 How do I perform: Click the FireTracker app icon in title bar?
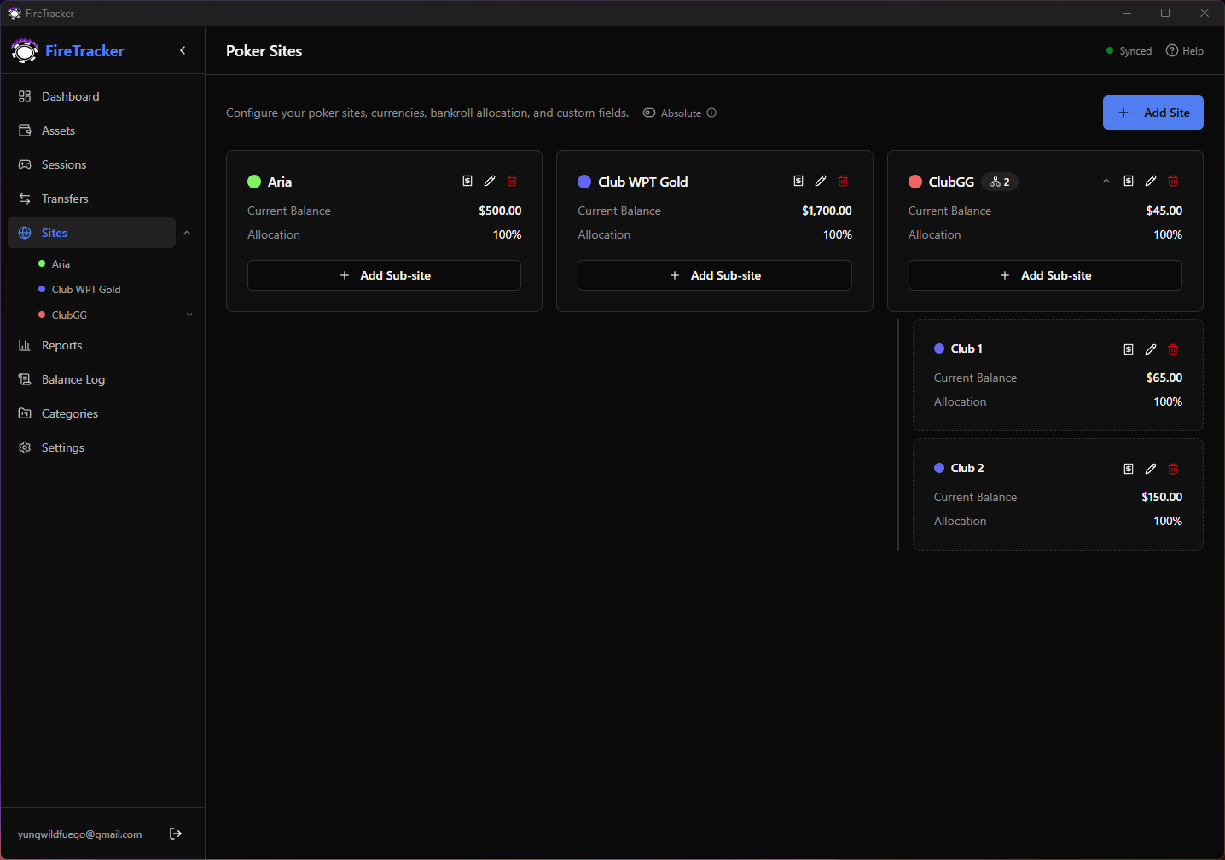(x=15, y=13)
